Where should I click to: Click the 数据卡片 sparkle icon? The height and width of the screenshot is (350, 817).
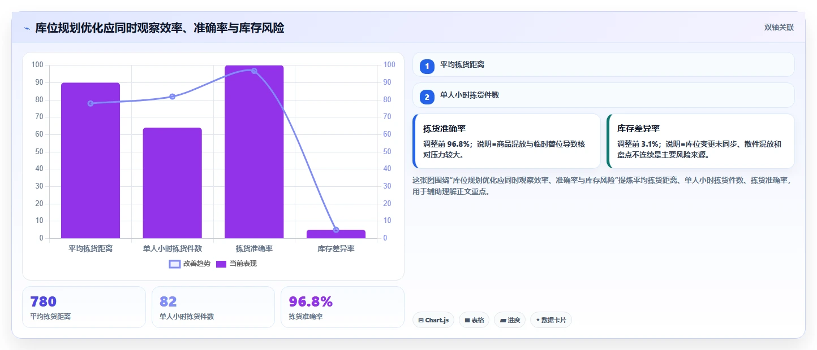(538, 320)
